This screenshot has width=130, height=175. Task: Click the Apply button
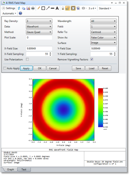(x=26, y=68)
